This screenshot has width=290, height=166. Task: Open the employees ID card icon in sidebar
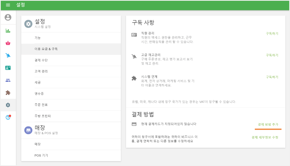pyautogui.click(x=8, y=68)
